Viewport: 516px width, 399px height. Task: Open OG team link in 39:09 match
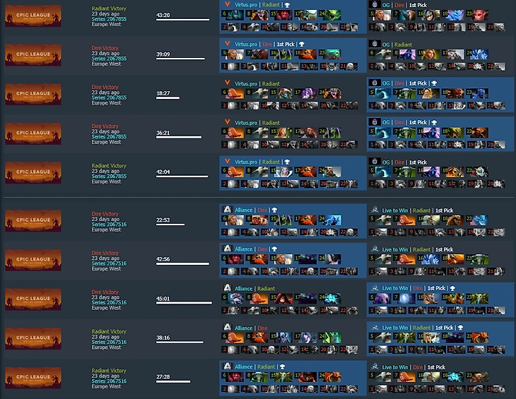[x=386, y=44]
